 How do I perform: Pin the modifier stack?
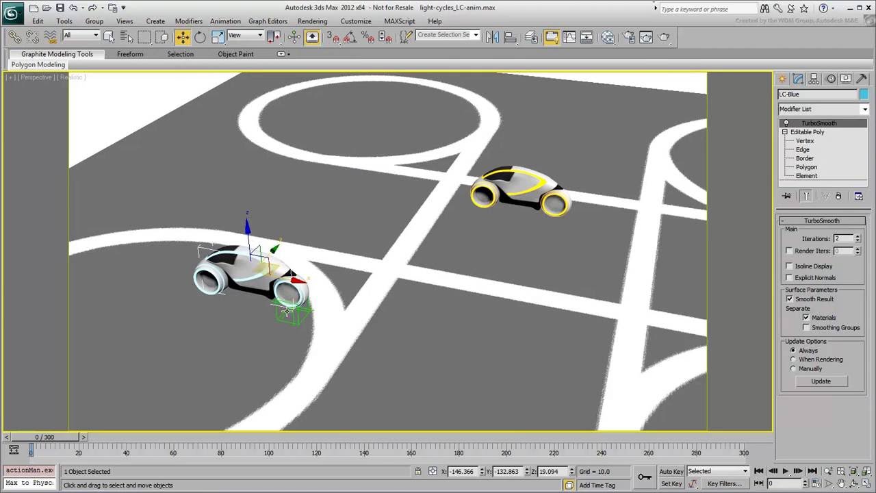786,196
